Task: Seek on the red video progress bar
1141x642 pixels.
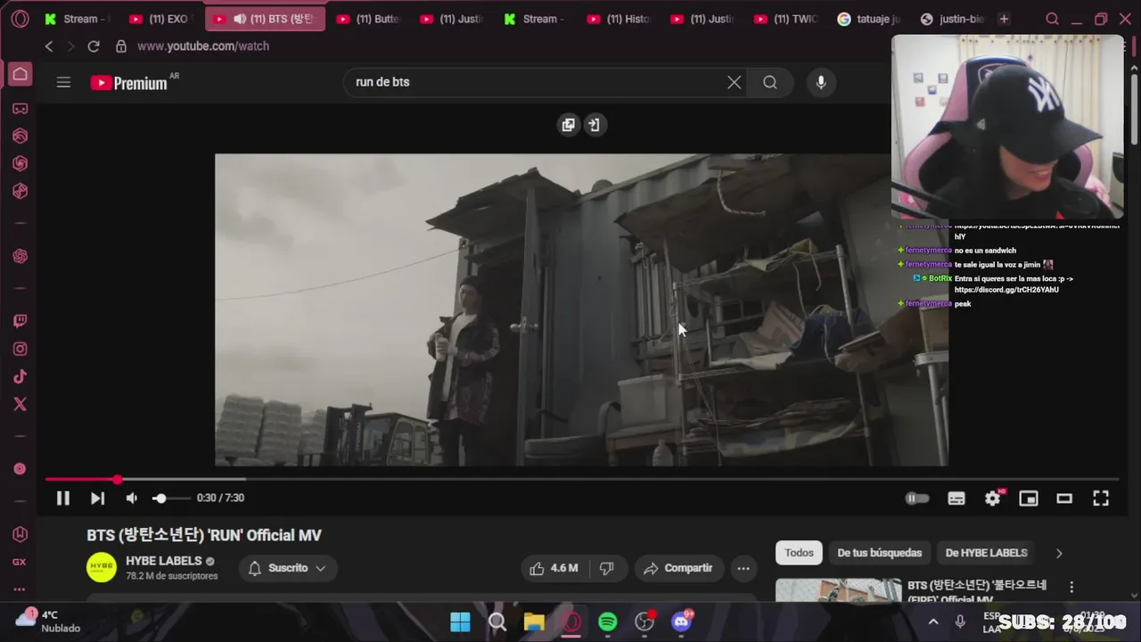Action: tap(583, 480)
